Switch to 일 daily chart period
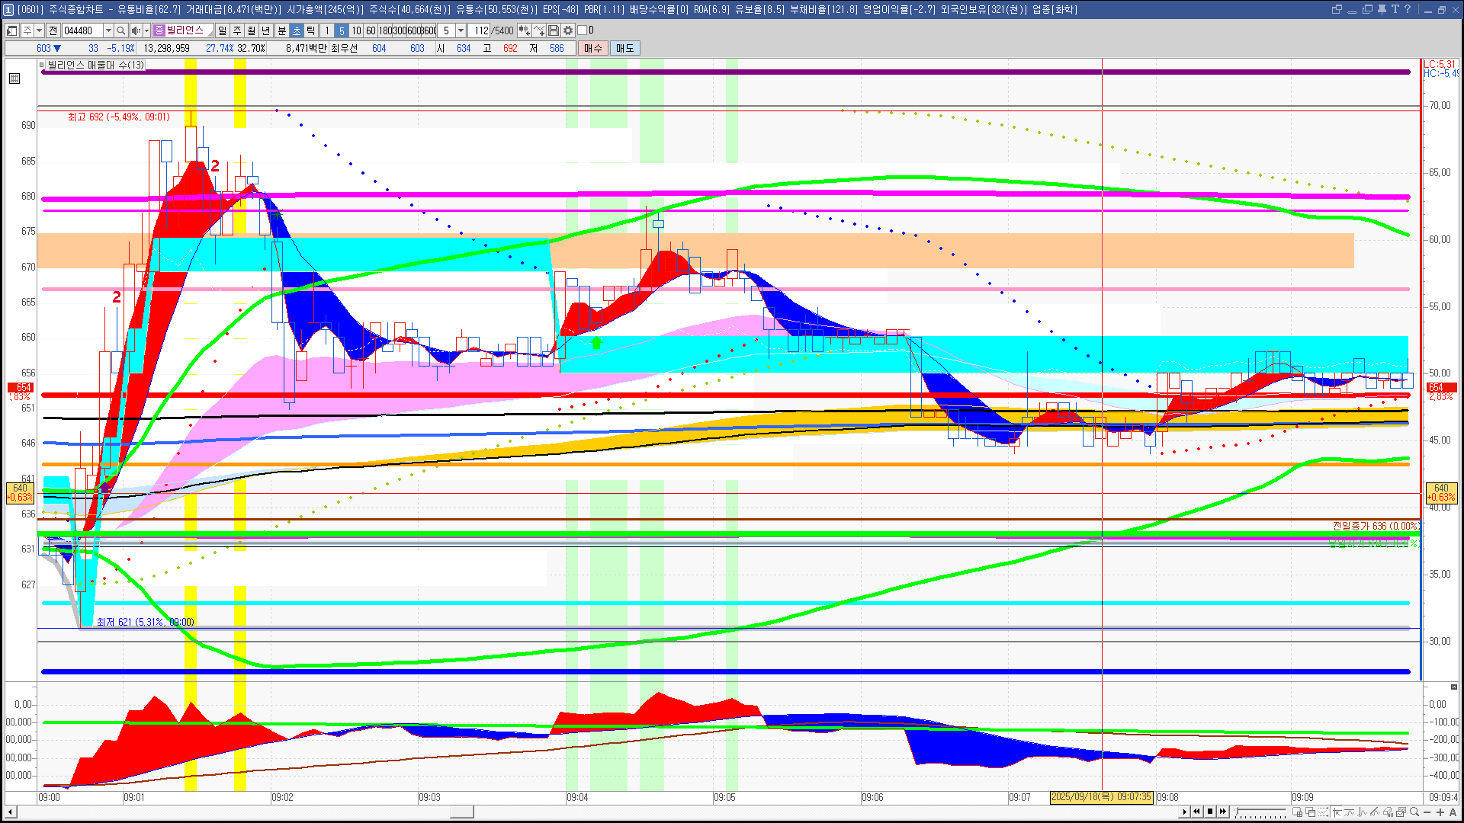The image size is (1464, 823). point(222,30)
